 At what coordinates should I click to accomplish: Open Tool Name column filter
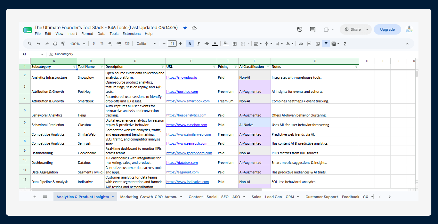[x=102, y=67]
